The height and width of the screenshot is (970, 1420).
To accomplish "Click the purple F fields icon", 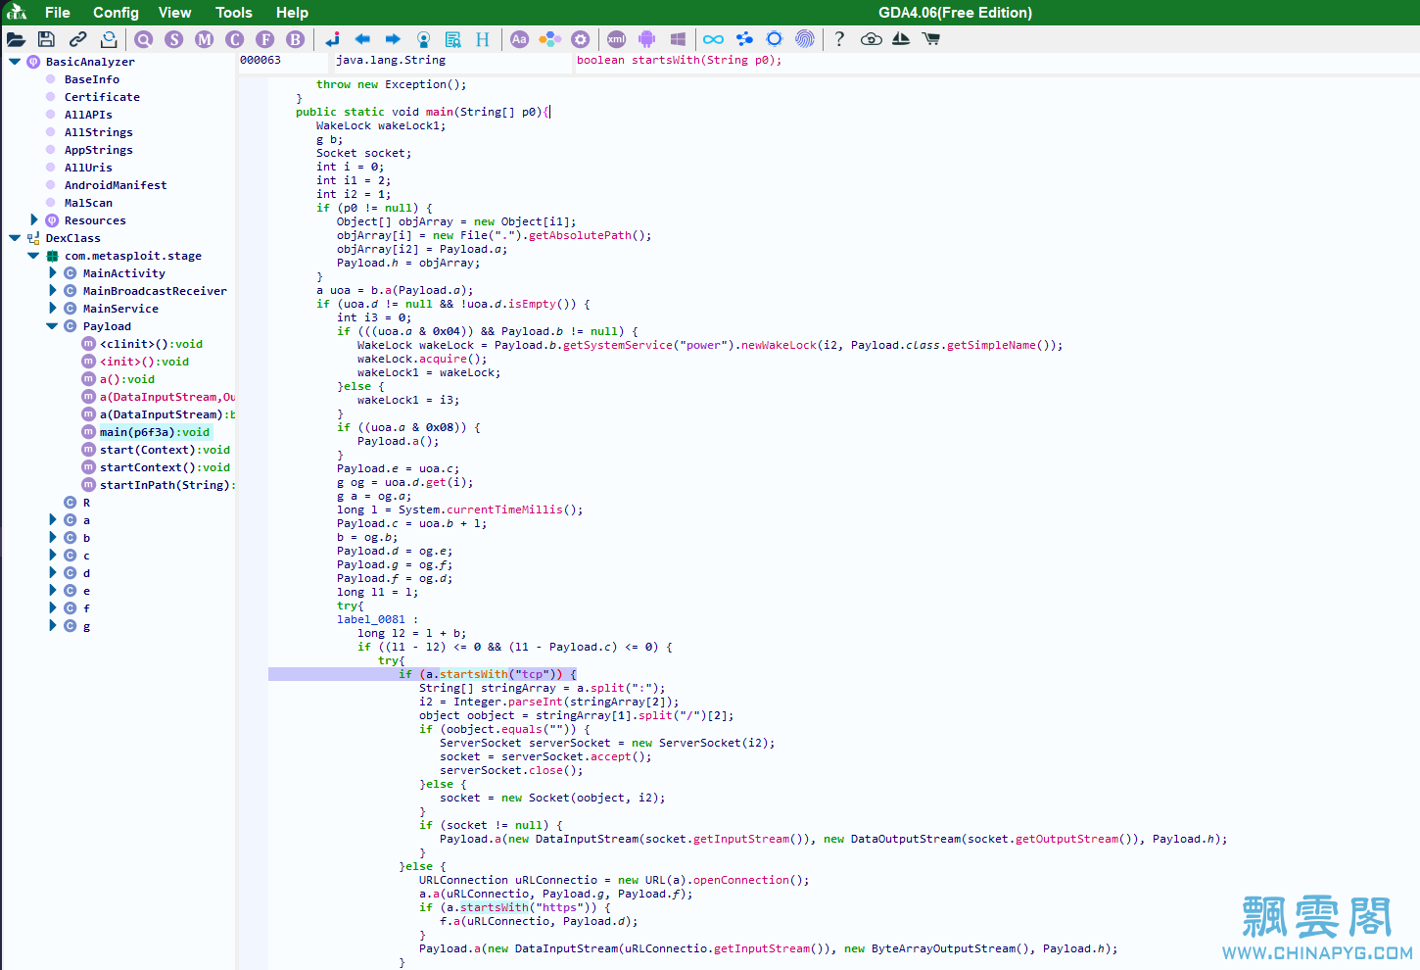I will (x=265, y=39).
